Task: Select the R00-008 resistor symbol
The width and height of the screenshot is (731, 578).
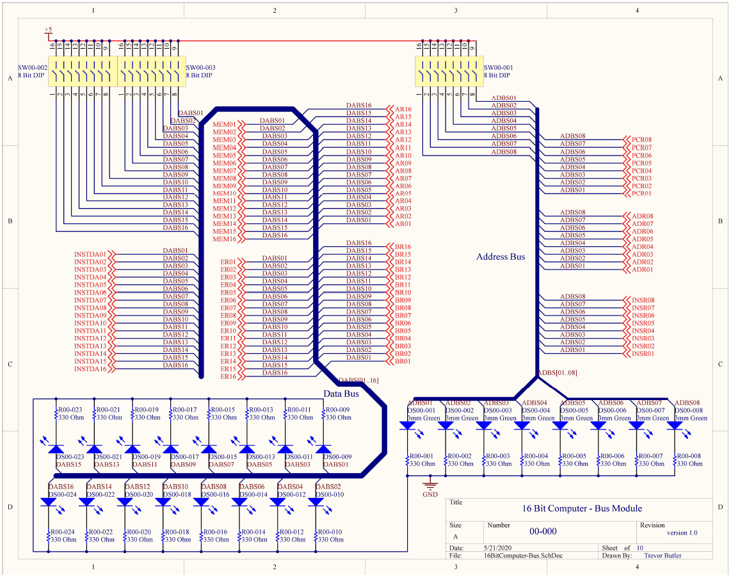Action: (x=675, y=460)
